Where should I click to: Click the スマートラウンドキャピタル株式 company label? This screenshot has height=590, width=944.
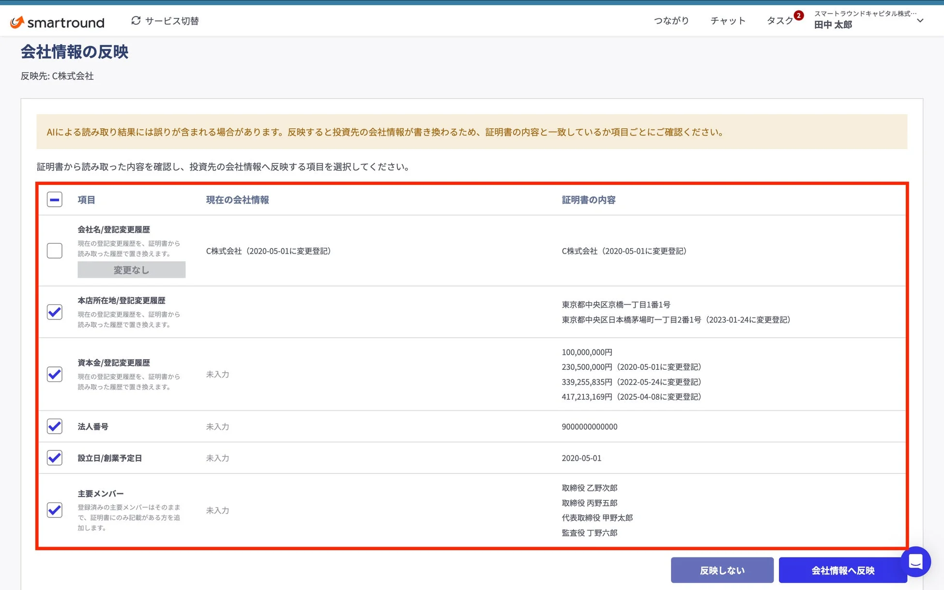(865, 14)
